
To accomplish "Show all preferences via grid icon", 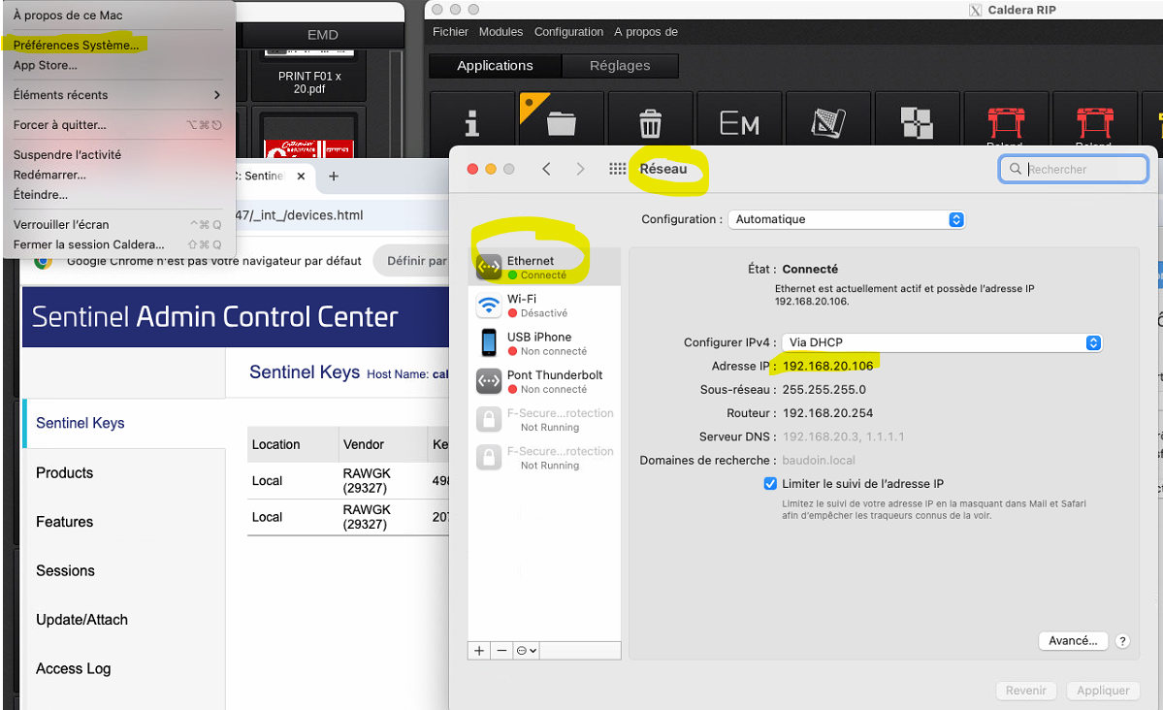I will [617, 169].
